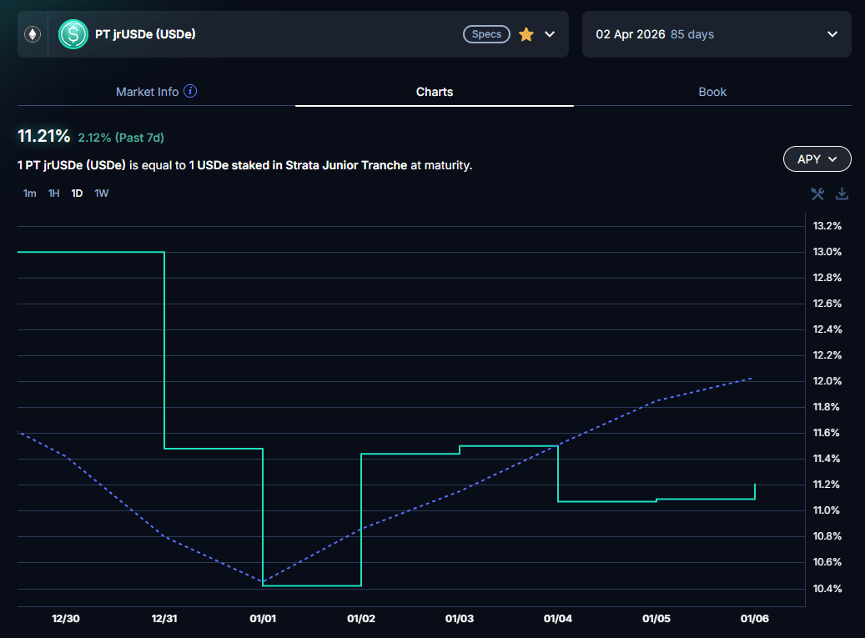This screenshot has height=638, width=865.
Task: Click the 01/01 date axis label
Action: (x=263, y=618)
